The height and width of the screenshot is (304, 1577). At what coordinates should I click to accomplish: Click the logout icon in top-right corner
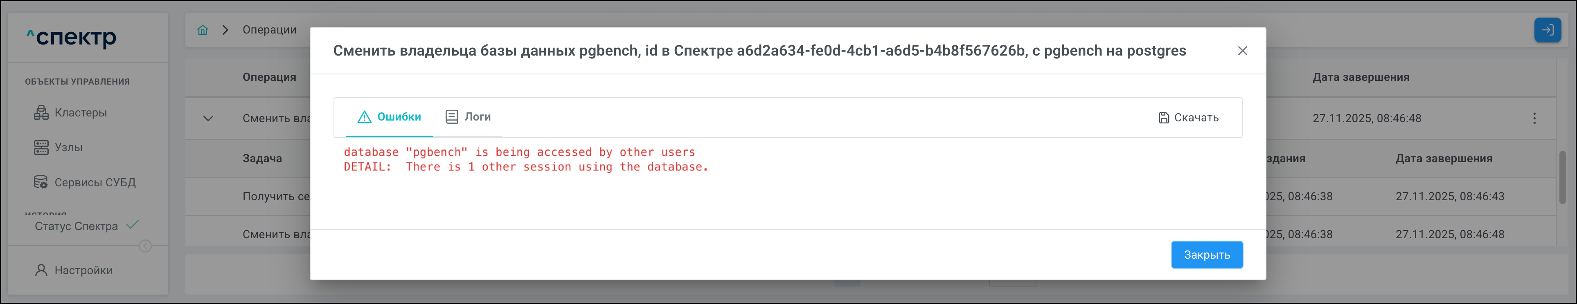coord(1547,30)
